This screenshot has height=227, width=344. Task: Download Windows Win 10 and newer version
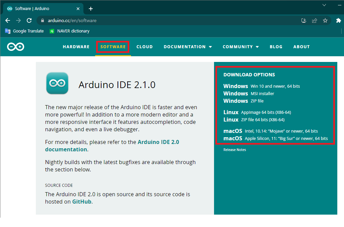[262, 86]
